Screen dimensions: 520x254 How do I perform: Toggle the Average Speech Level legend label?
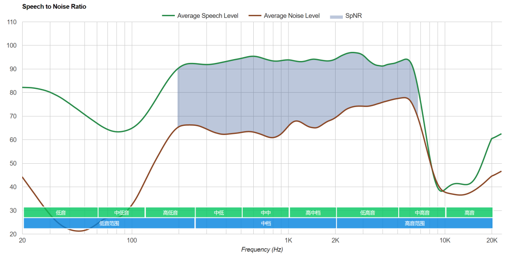(208, 16)
